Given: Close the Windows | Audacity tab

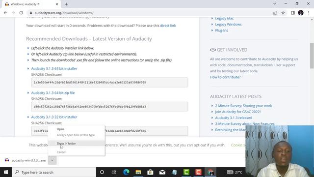Looking at the screenshot, I should (57, 4).
